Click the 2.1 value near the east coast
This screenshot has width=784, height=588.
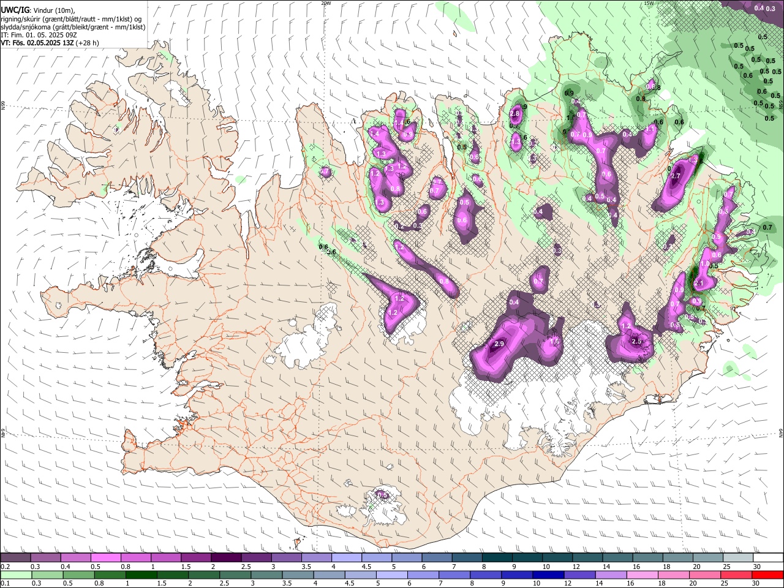click(699, 283)
